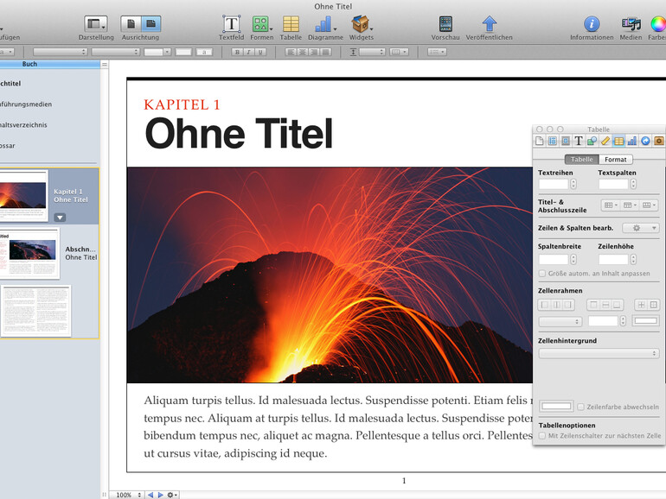
Task: Click the Veröffentlichen publish arrow
Action: (x=489, y=24)
